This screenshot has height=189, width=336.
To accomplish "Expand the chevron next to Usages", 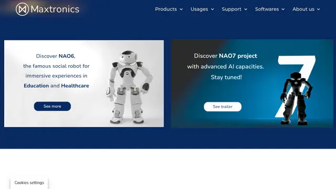I will pyautogui.click(x=212, y=9).
